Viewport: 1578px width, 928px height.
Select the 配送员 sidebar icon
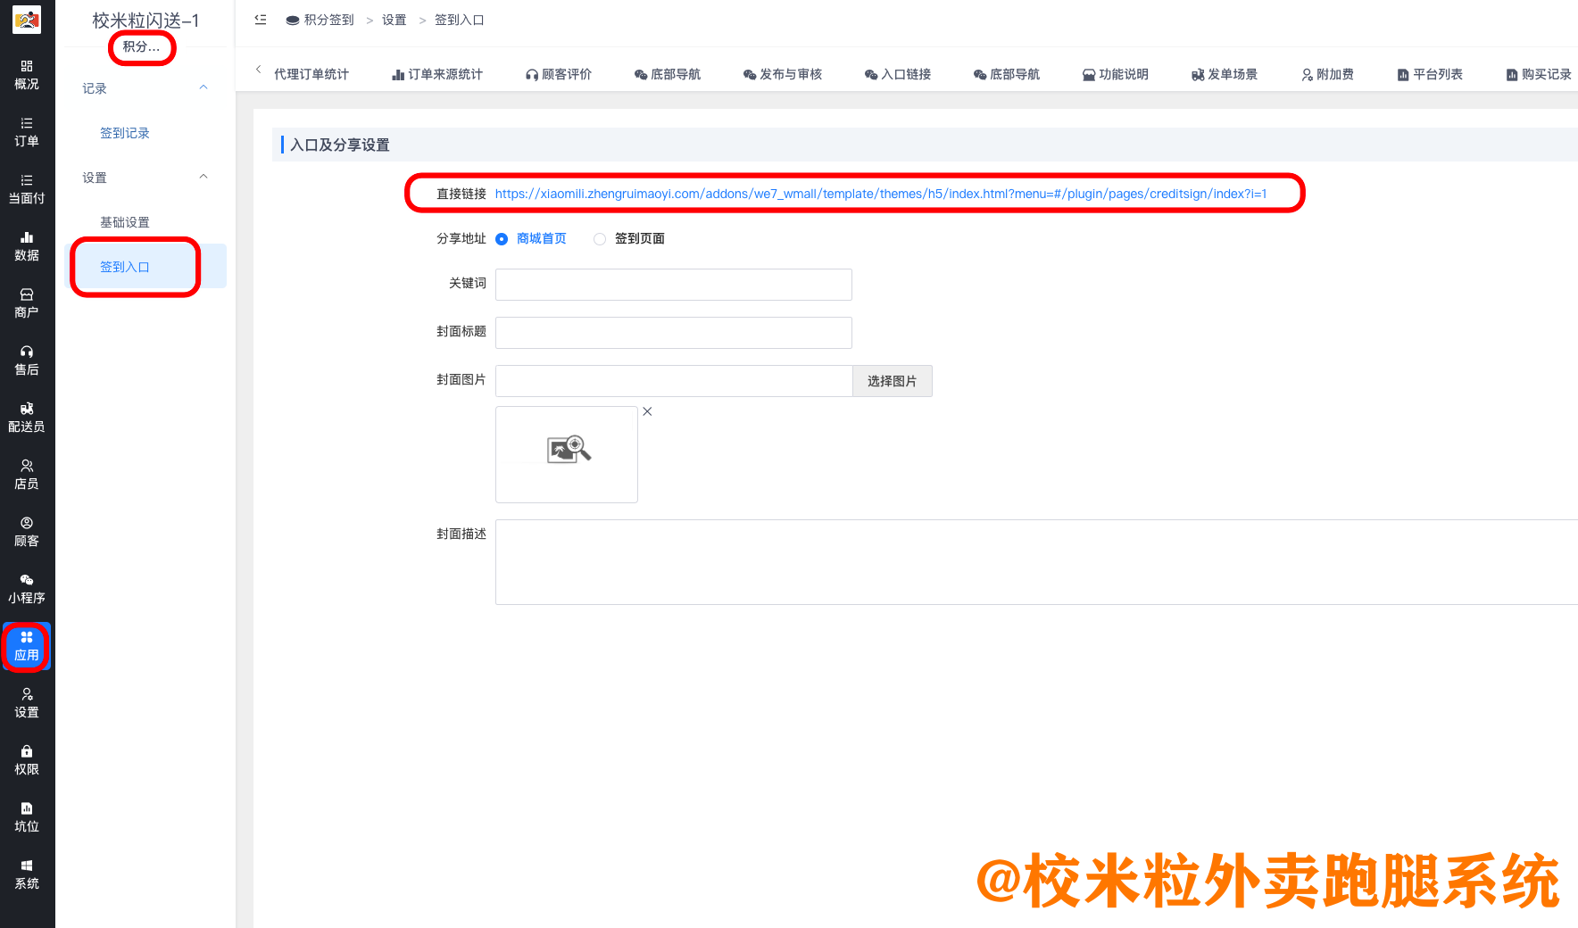click(27, 415)
